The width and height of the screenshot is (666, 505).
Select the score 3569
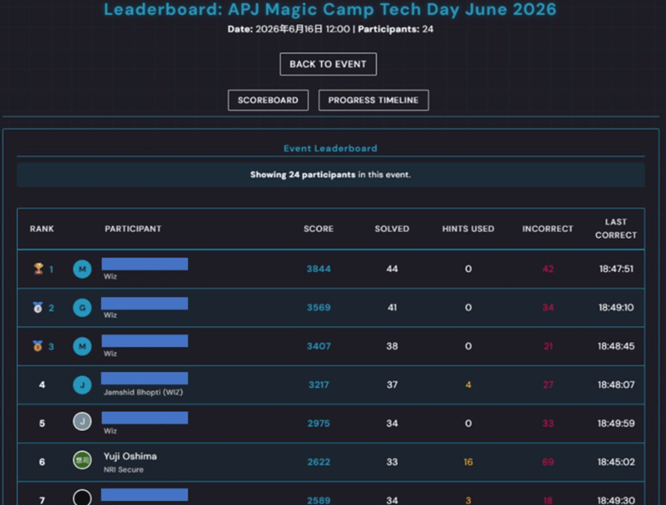[318, 307]
